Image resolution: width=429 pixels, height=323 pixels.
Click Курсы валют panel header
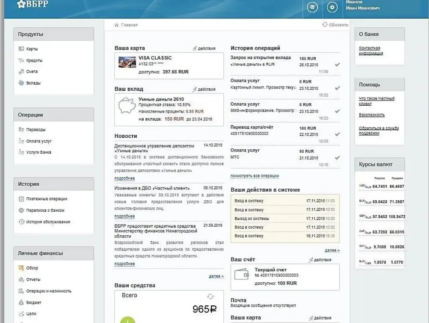pyautogui.click(x=380, y=165)
